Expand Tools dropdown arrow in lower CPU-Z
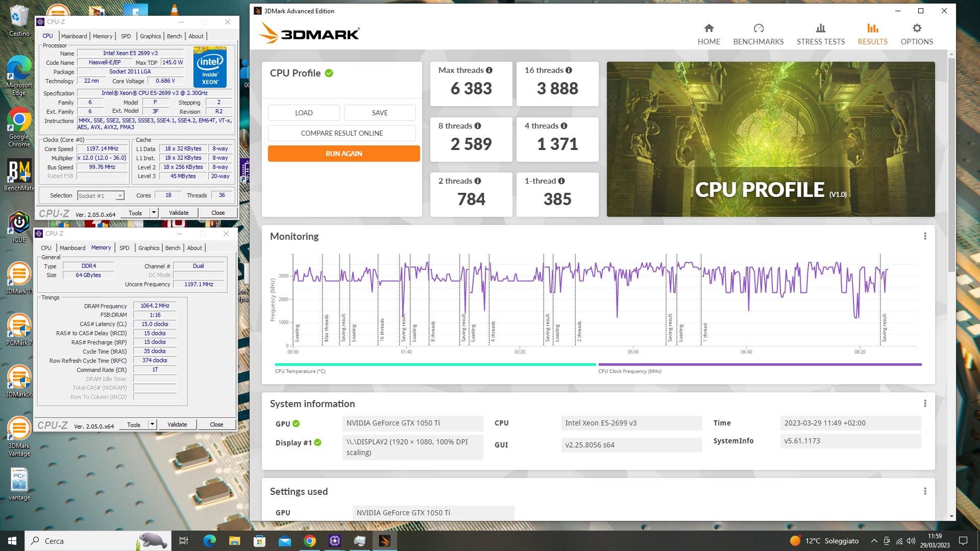 [152, 424]
